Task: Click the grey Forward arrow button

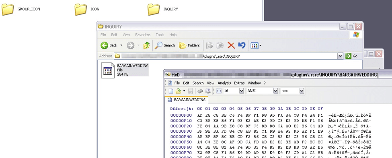Action: [x=131, y=45]
